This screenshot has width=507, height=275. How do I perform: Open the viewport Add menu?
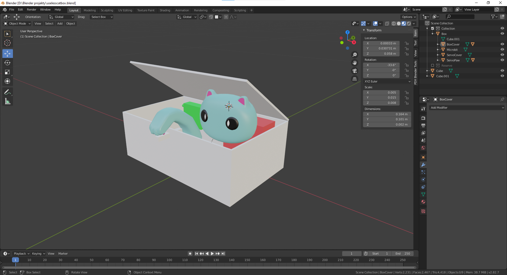[x=60, y=24]
